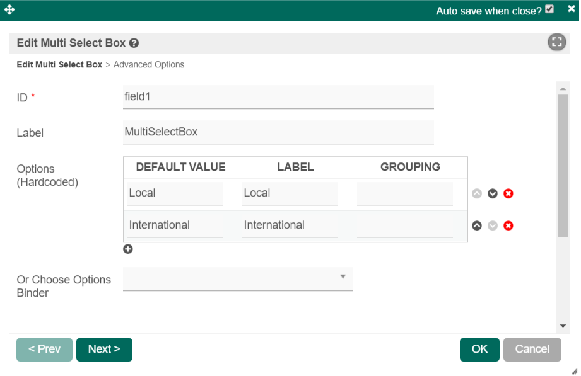Click the ID input field containing field1
Screen dimensions: 581x376
click(278, 97)
